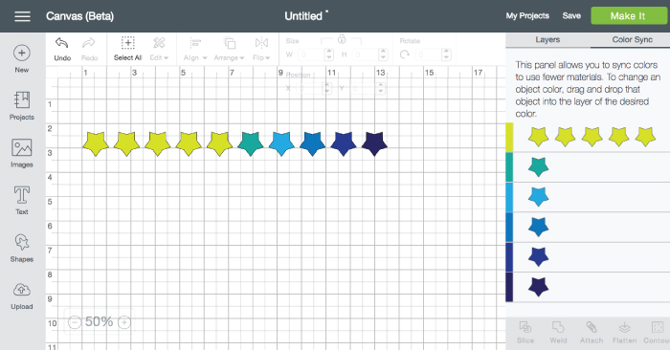
Task: Click the Width input field
Action: [x=311, y=55]
